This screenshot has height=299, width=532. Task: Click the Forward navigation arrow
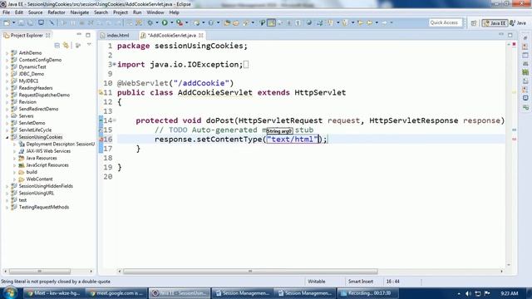[384, 22]
